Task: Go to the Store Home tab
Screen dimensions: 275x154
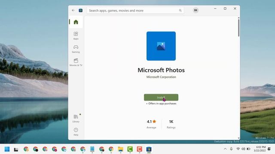Action: (76, 22)
